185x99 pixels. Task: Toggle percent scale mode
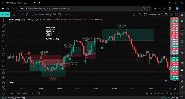167,93
